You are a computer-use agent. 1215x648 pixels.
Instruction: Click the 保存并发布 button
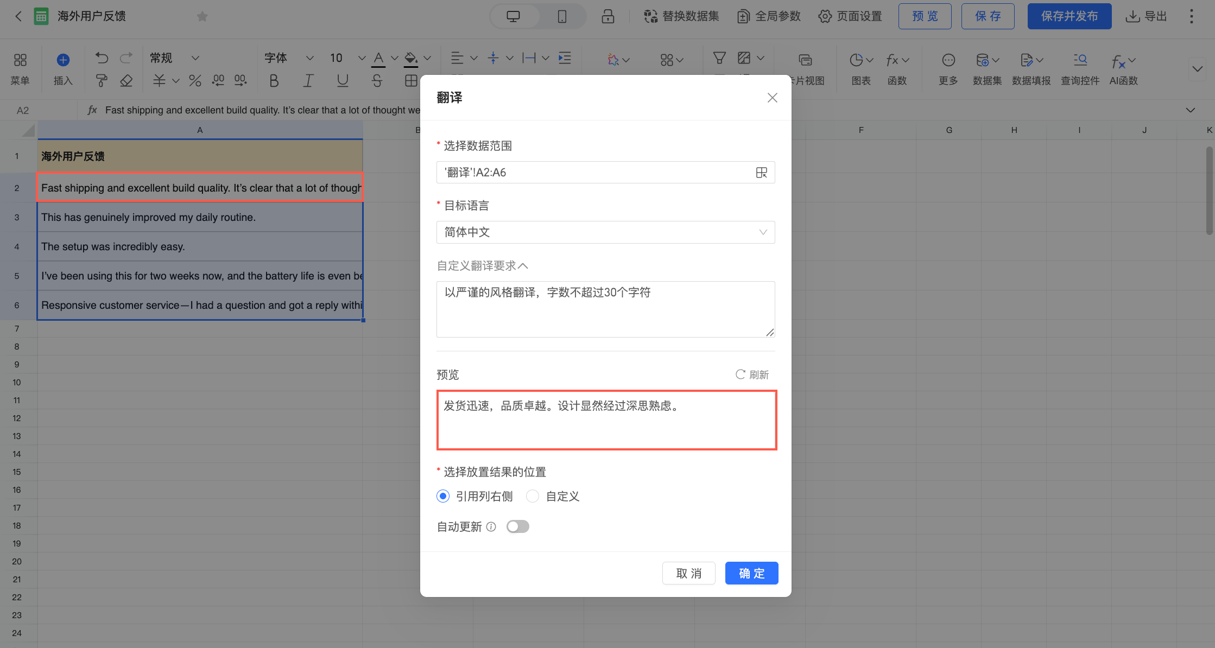point(1069,16)
